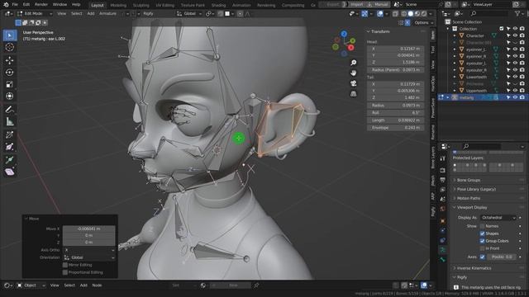The width and height of the screenshot is (529, 297).
Task: Open the Edit Mode dropdown
Action: tap(35, 14)
